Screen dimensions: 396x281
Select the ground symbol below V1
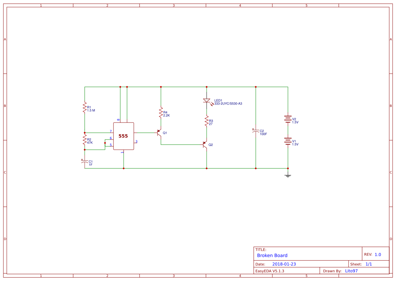coord(288,175)
